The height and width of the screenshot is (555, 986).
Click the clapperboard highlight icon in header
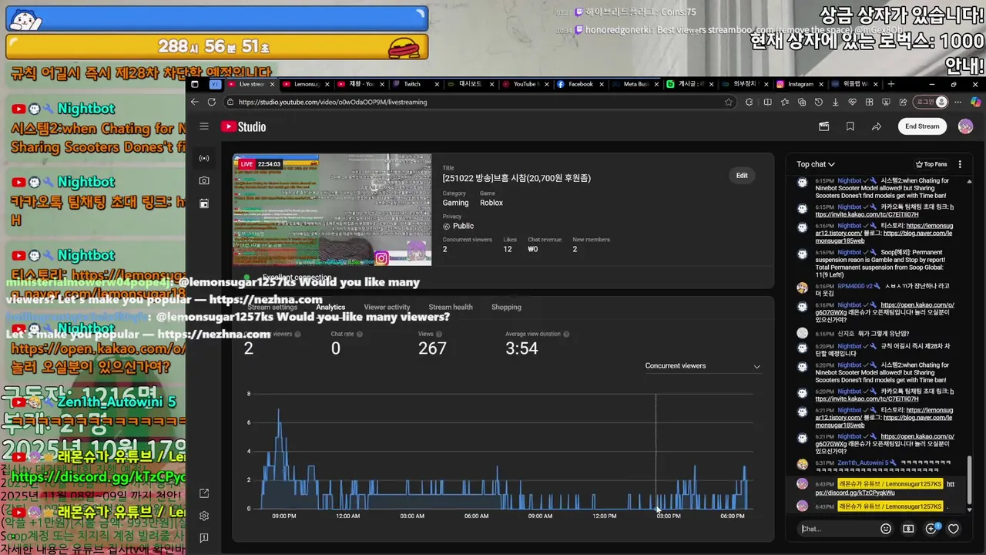pyautogui.click(x=823, y=126)
